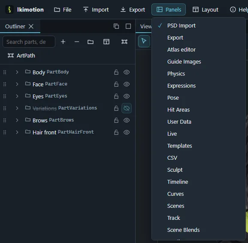Viewport: 248px width, 243px height.
Task: Add a new part with plus icon
Action: point(63,42)
